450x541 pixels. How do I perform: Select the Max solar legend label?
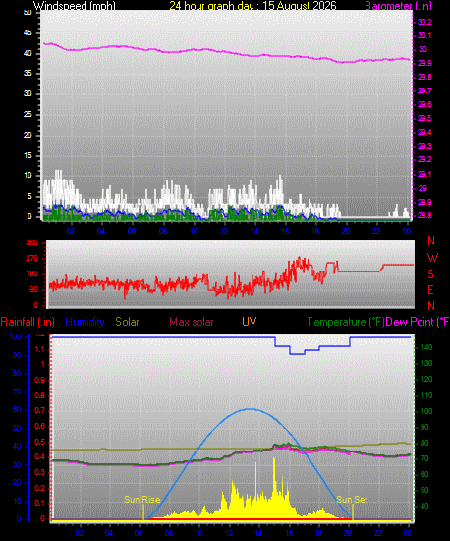pos(192,322)
